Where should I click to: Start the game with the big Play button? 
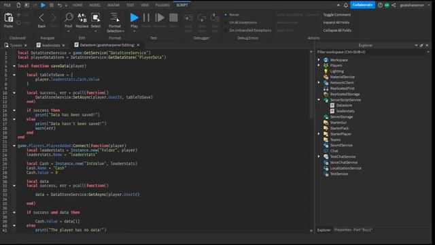click(135, 18)
